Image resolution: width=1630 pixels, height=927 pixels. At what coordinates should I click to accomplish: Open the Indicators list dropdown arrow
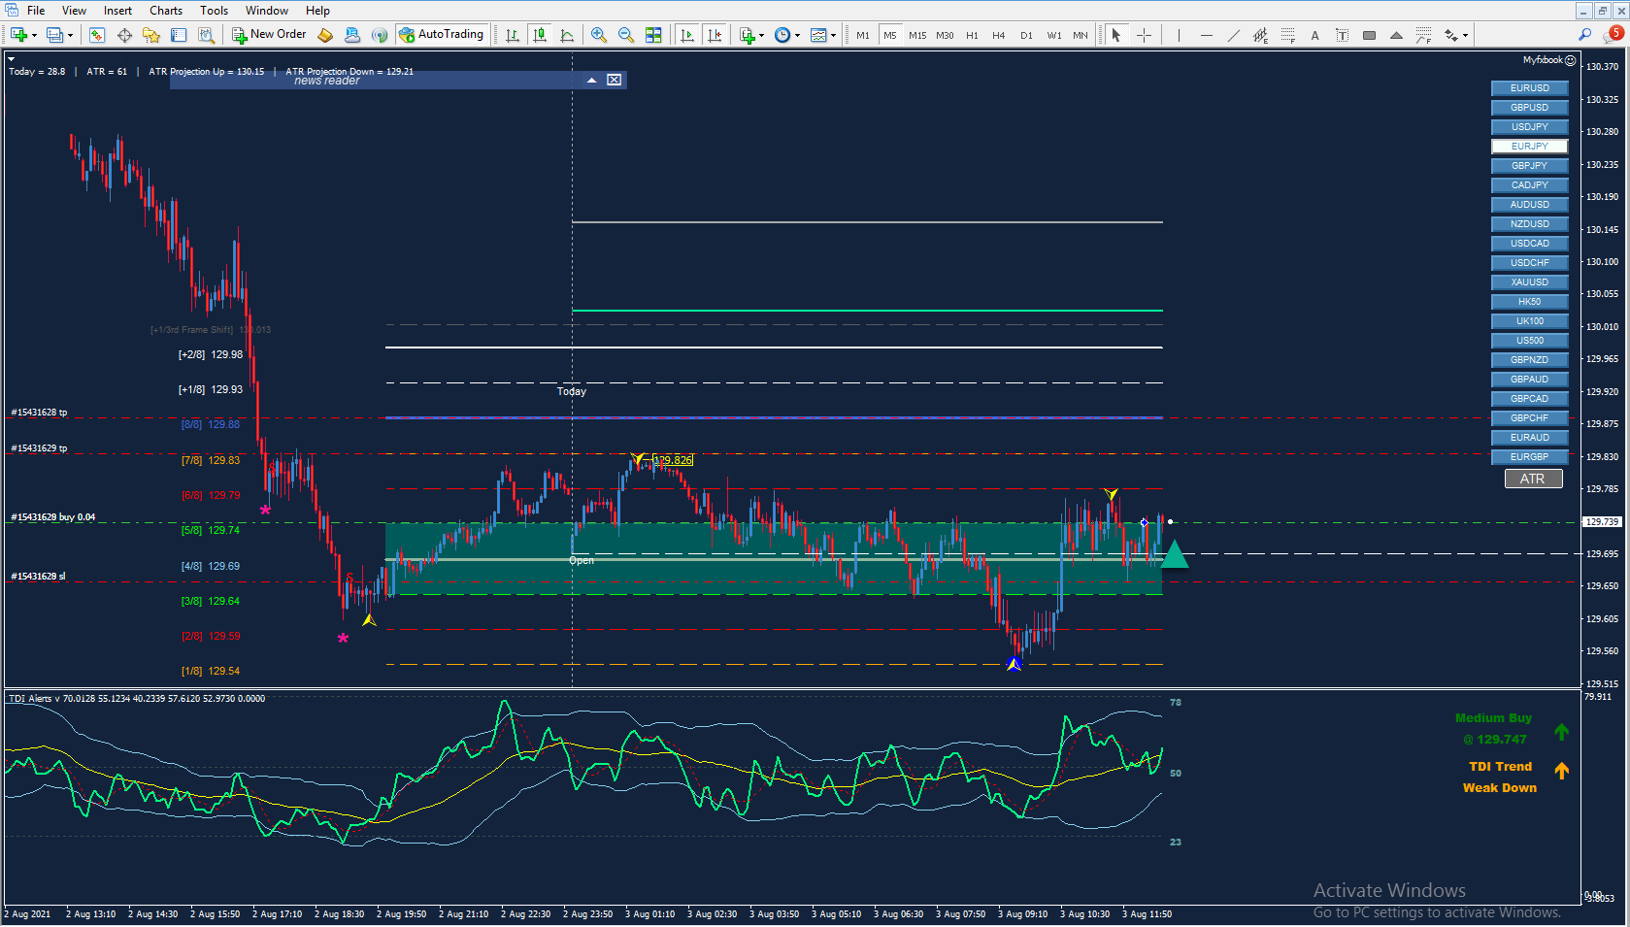tap(761, 36)
